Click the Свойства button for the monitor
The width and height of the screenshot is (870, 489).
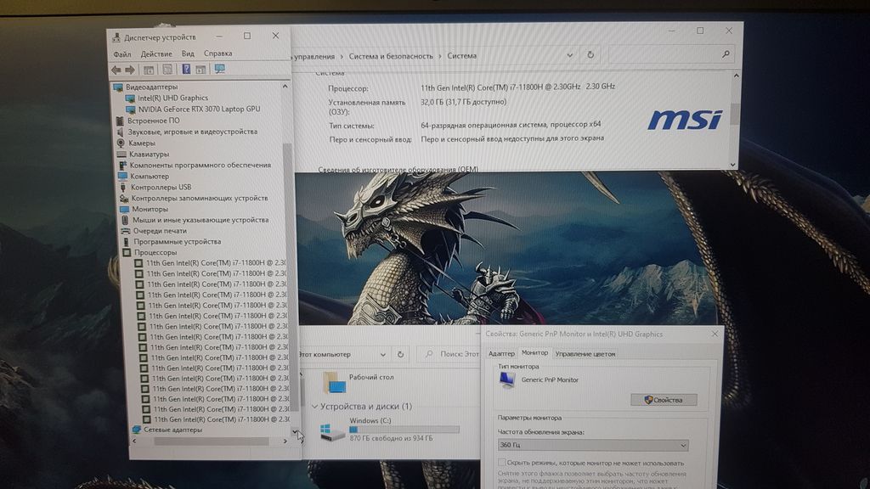point(664,400)
